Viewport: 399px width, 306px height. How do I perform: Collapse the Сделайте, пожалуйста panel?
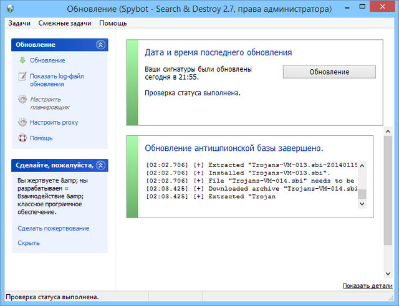coord(100,166)
